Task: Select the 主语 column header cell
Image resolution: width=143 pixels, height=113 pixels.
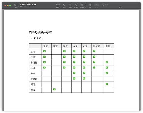Action: point(46,46)
